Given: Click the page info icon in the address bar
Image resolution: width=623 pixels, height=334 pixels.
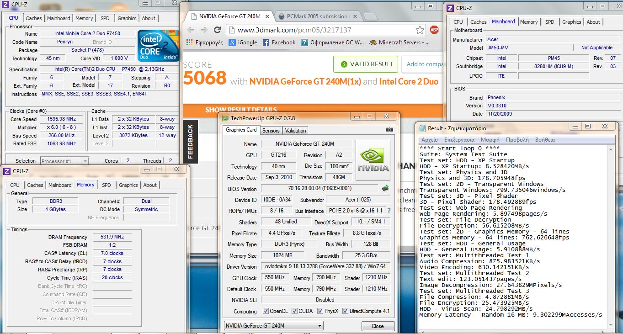Looking at the screenshot, I should click(x=232, y=30).
